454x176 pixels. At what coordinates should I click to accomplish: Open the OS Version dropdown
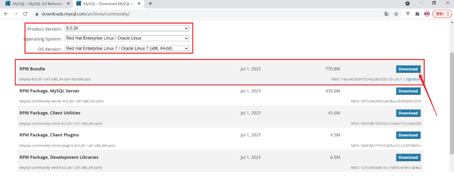click(x=127, y=48)
